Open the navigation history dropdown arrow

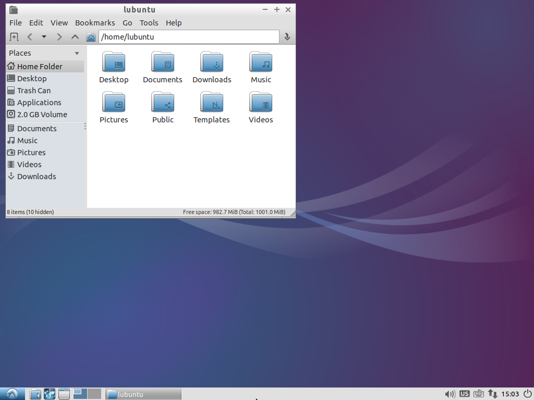[x=44, y=37]
